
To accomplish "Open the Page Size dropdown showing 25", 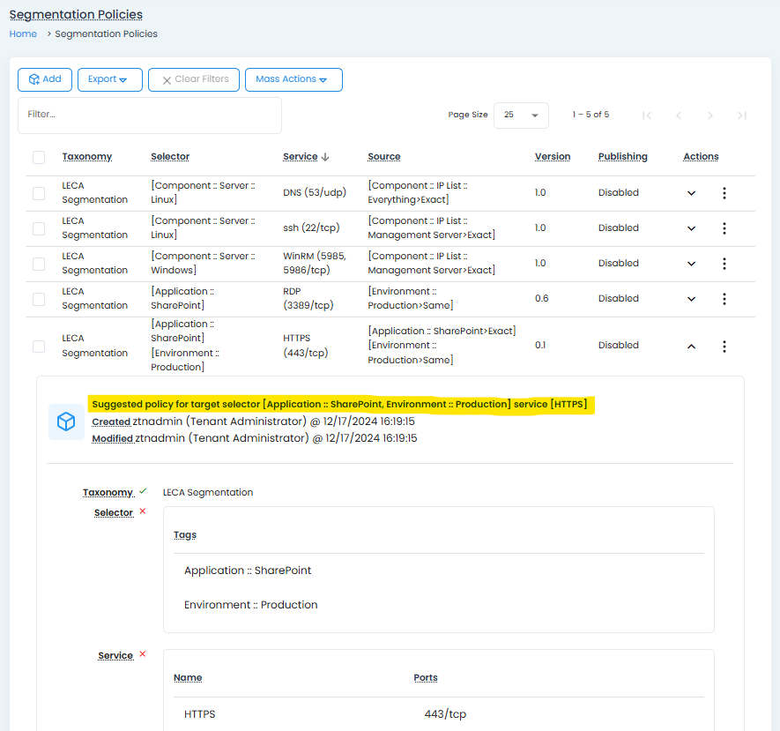I will [x=521, y=116].
